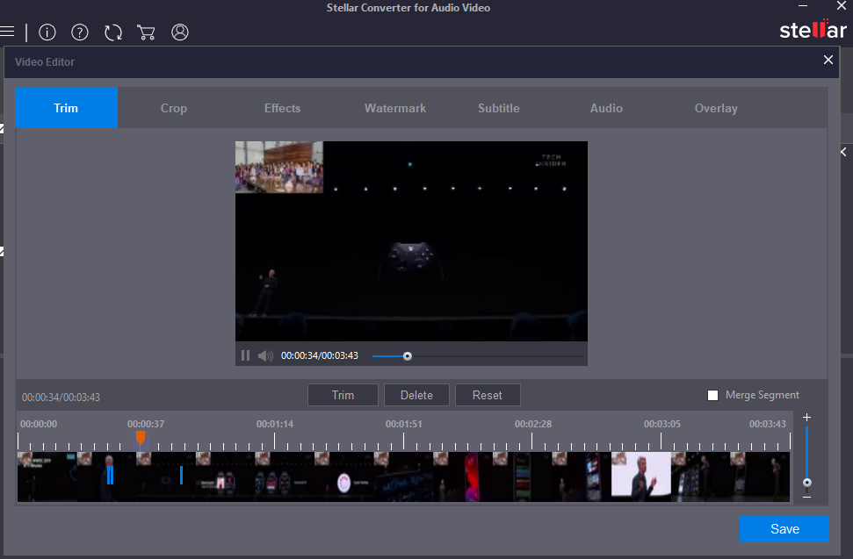The image size is (853, 559).
Task: Click the video playback seek slider
Action: point(407,355)
